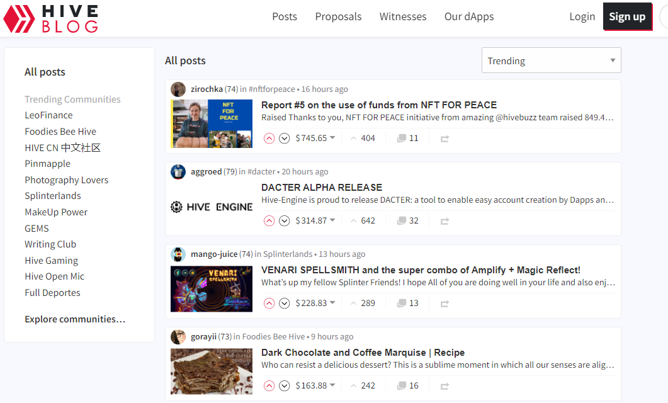Open the #nftforpeace tag link

click(272, 89)
